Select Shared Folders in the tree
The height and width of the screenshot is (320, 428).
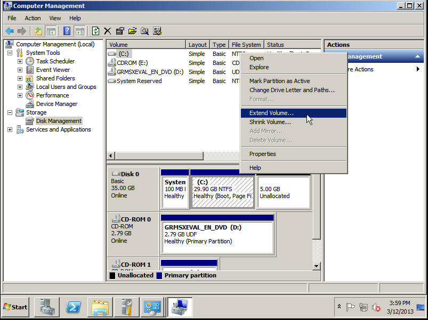(55, 78)
